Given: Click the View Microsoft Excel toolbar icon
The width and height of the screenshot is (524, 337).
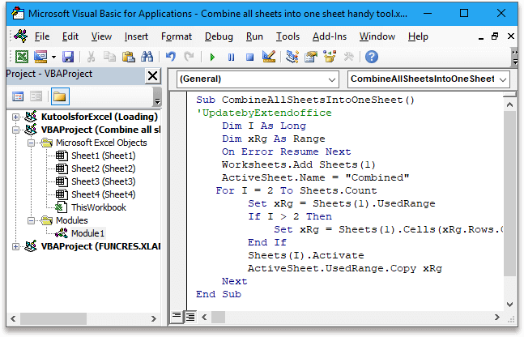Looking at the screenshot, I should (22, 57).
